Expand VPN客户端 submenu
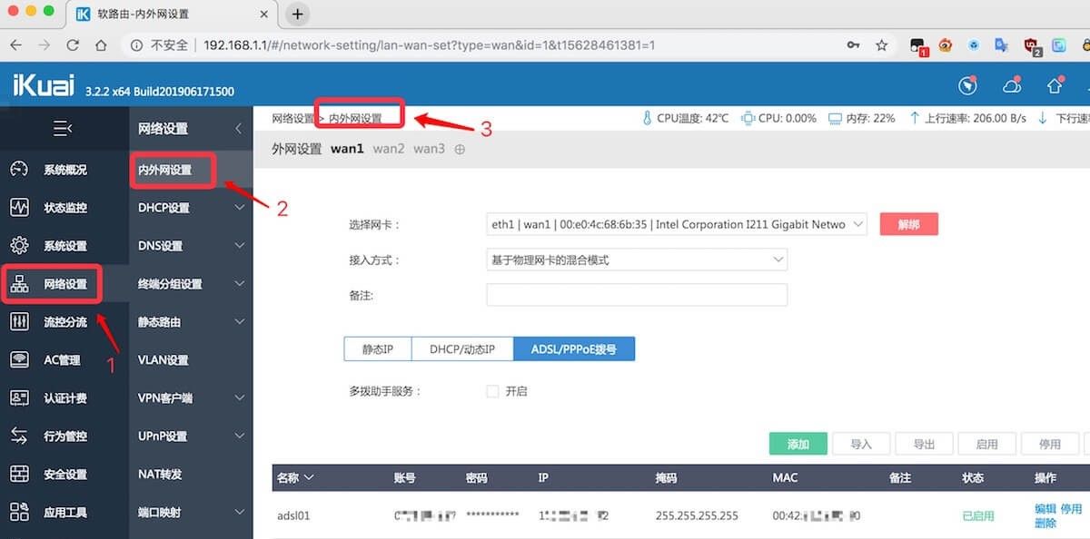1090x539 pixels. (x=239, y=398)
